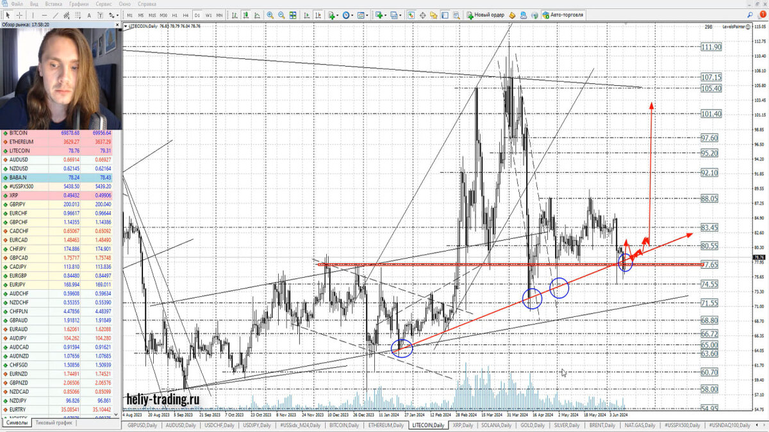Expand the arrows tool dropdown arrow

point(117,15)
